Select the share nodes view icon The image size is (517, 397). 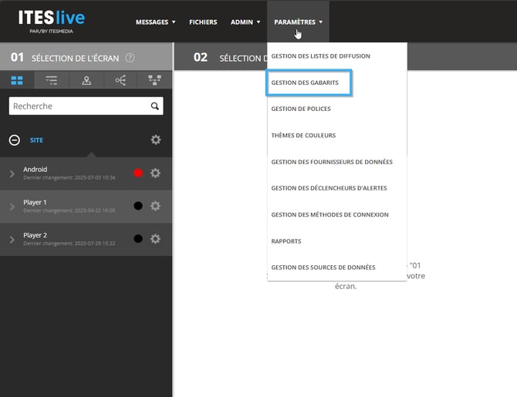tap(120, 80)
